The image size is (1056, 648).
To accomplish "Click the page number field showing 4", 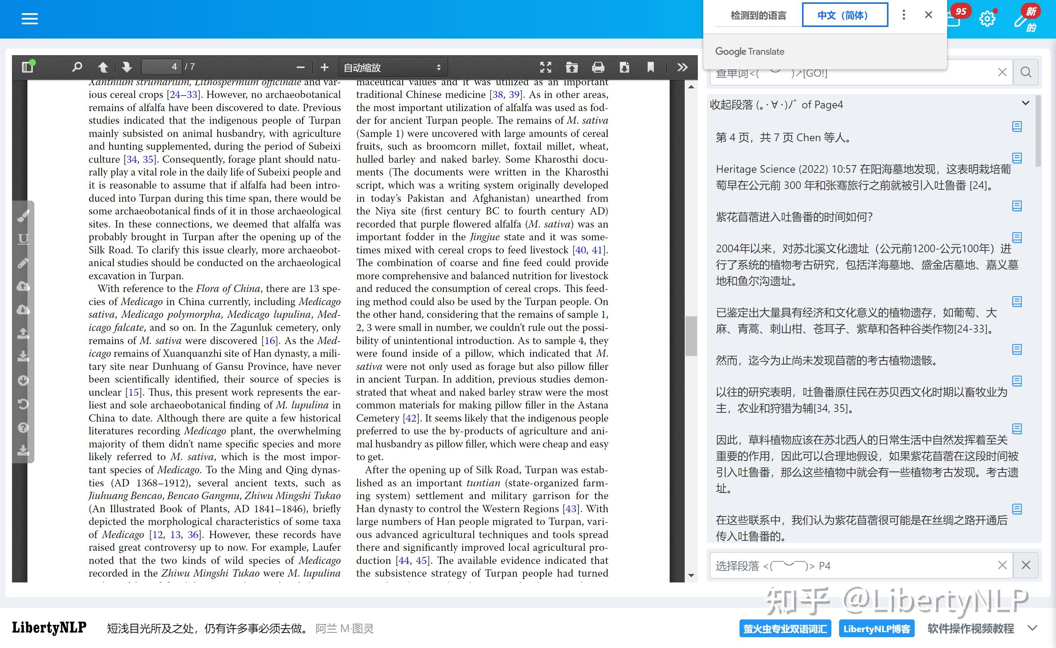I will 162,67.
